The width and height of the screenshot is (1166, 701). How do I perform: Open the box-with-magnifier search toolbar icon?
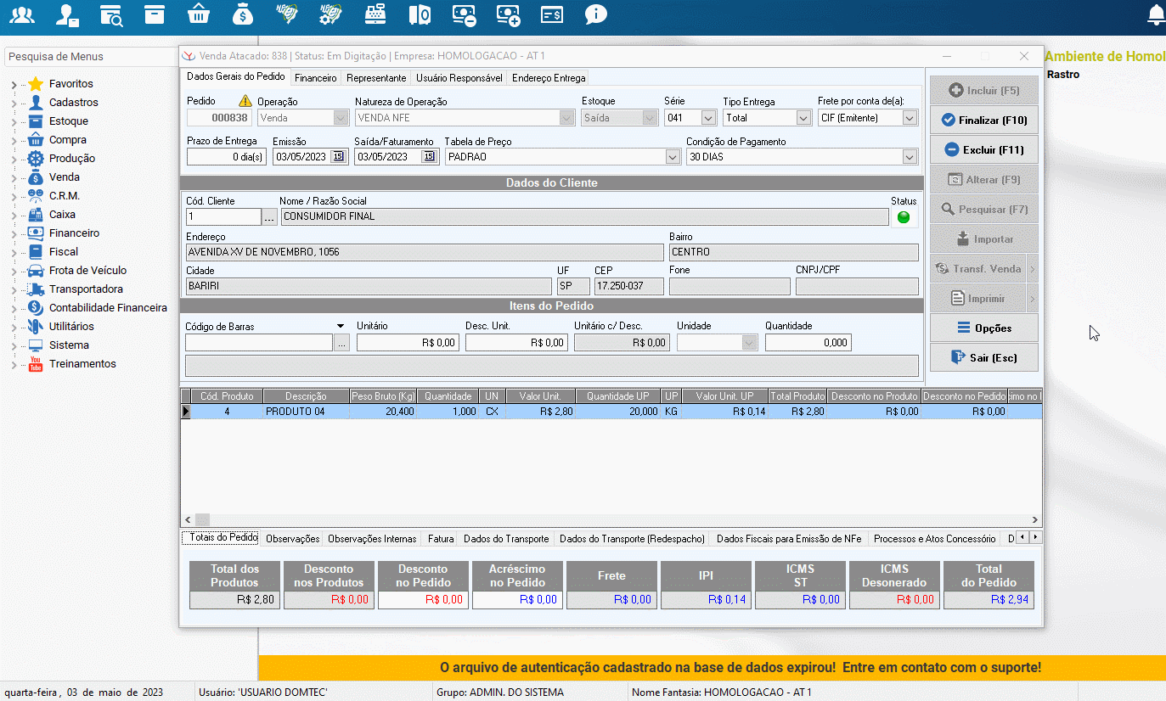coord(110,14)
